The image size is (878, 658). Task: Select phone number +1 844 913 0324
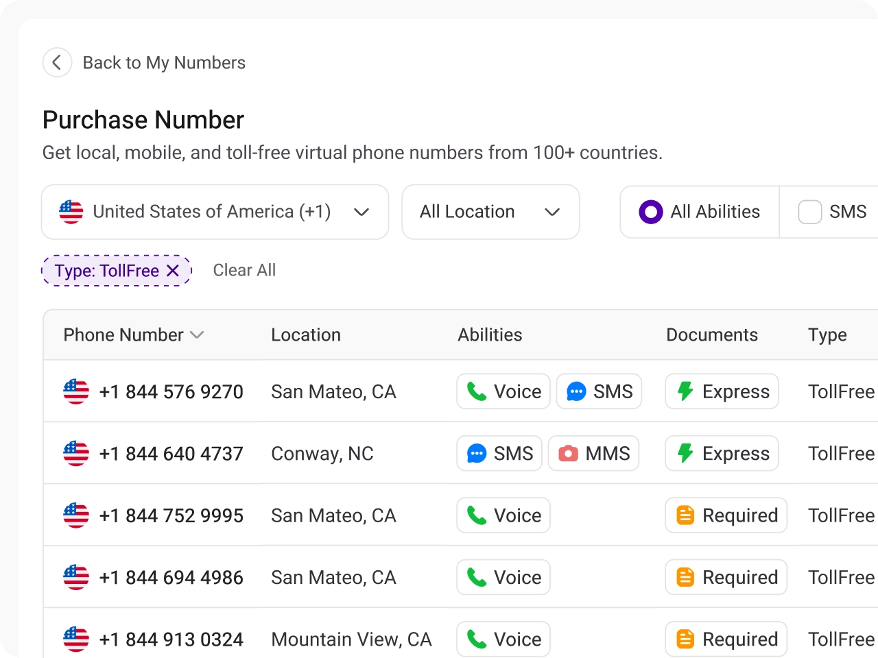pyautogui.click(x=171, y=639)
